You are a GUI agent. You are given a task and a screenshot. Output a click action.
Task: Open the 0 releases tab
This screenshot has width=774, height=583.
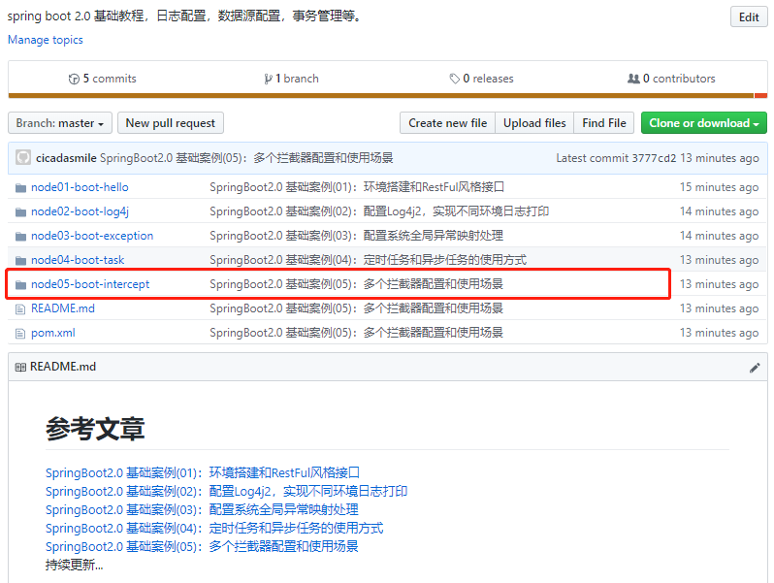[x=482, y=79]
